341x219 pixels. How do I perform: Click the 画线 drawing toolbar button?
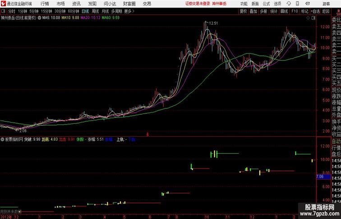tap(284, 11)
